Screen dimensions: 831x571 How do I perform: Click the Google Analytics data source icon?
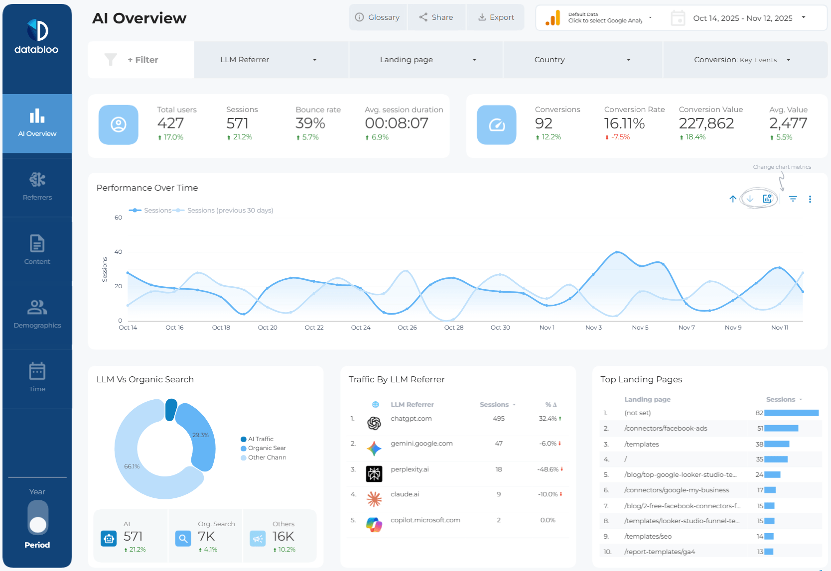pos(552,17)
